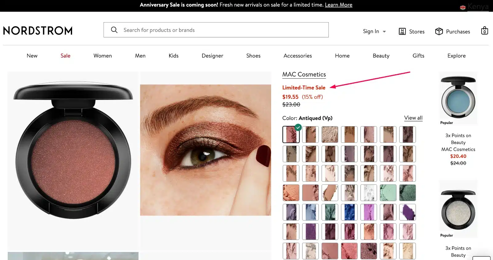Choose the bright orchid purple swatch
The image size is (493, 260).
point(369,212)
